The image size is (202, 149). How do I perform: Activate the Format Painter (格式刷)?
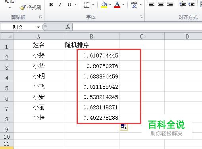(x=30, y=8)
